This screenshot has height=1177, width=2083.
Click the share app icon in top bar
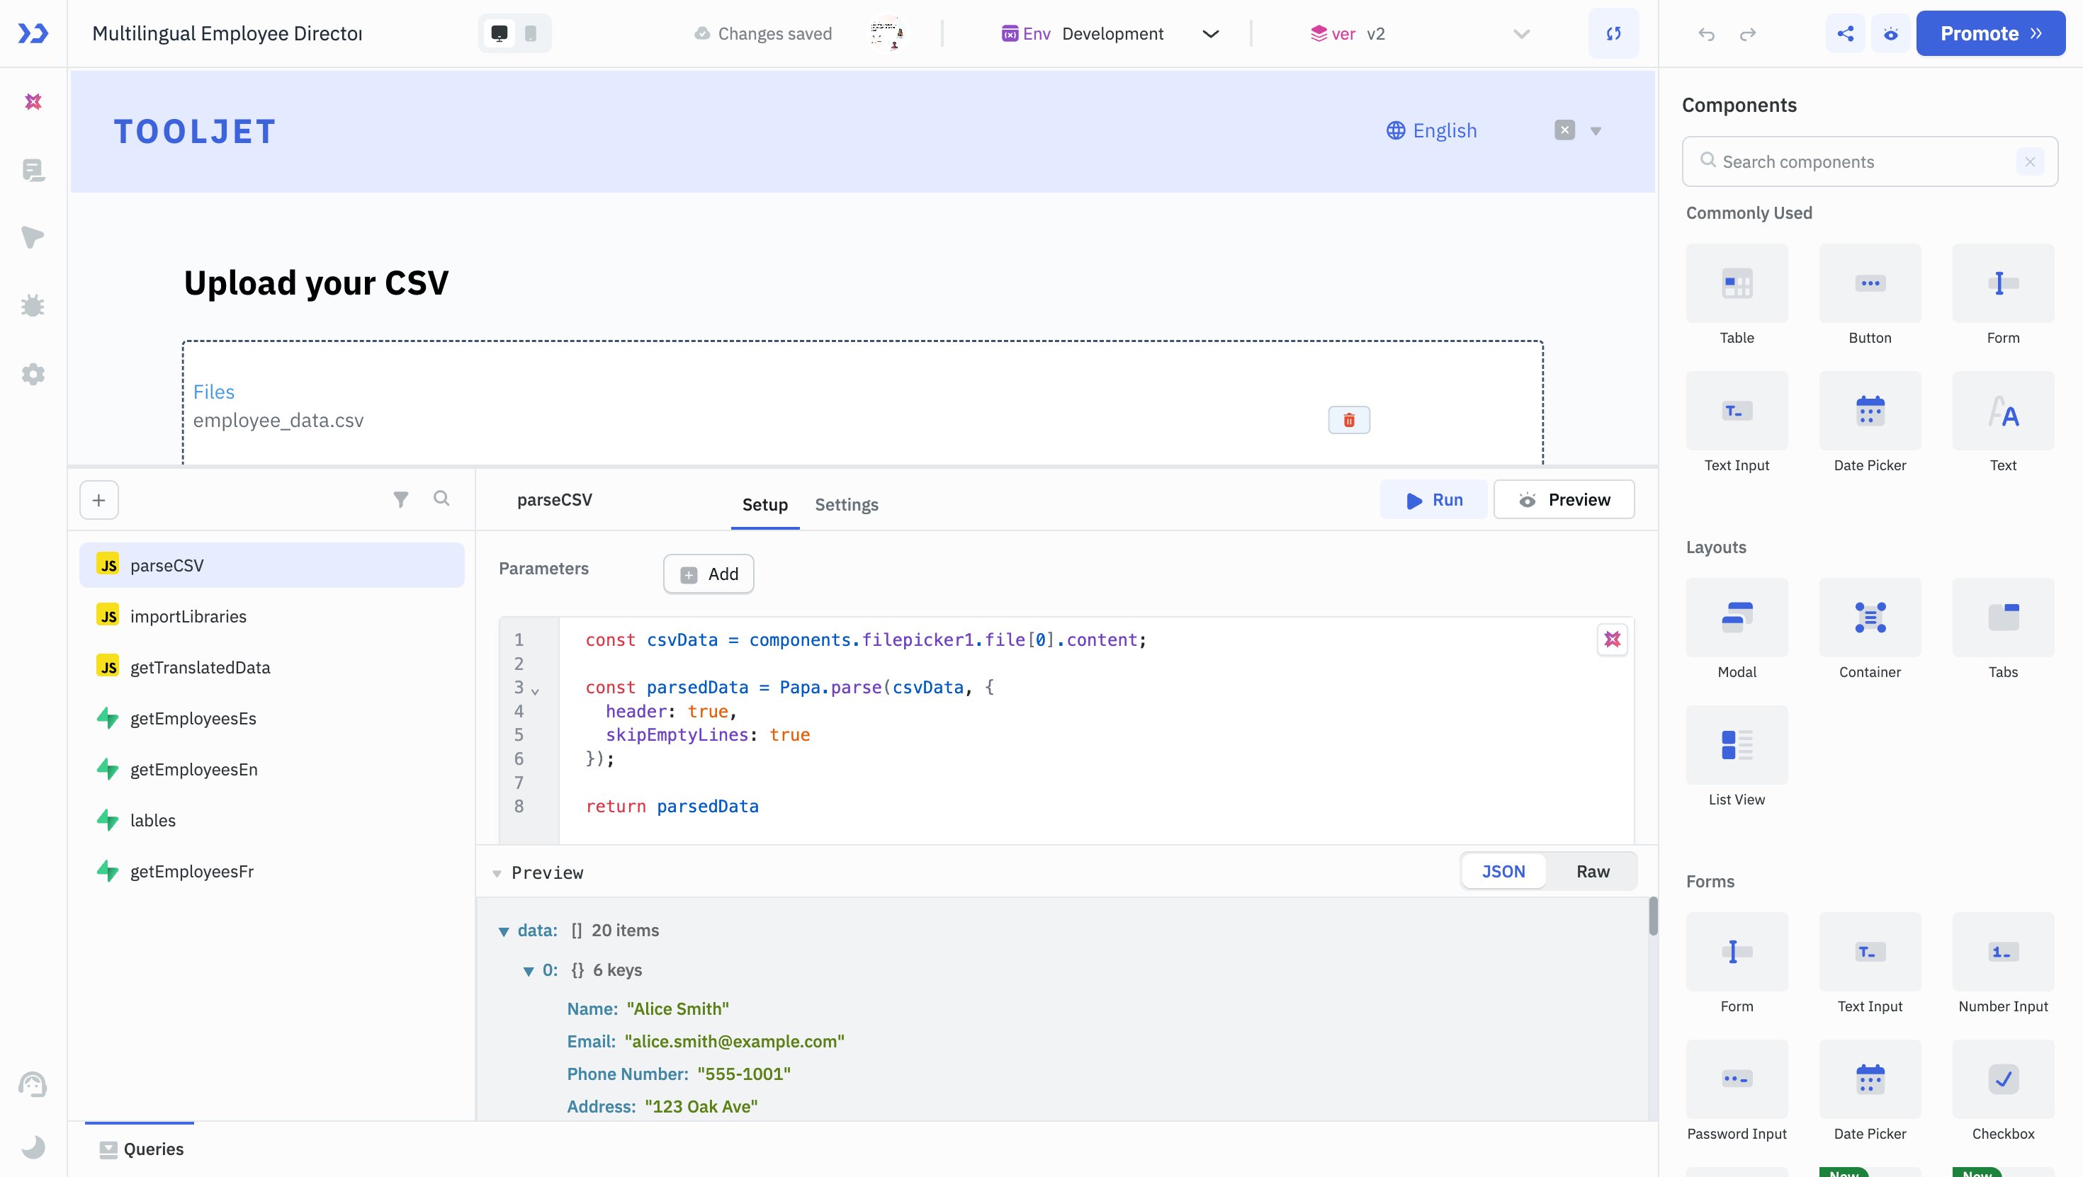coord(1845,33)
